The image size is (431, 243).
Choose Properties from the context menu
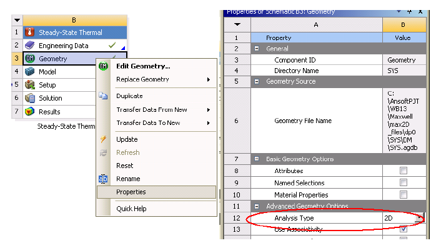pyautogui.click(x=156, y=192)
